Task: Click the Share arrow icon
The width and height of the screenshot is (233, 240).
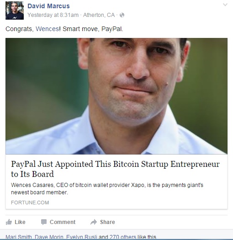Action: (x=94, y=222)
